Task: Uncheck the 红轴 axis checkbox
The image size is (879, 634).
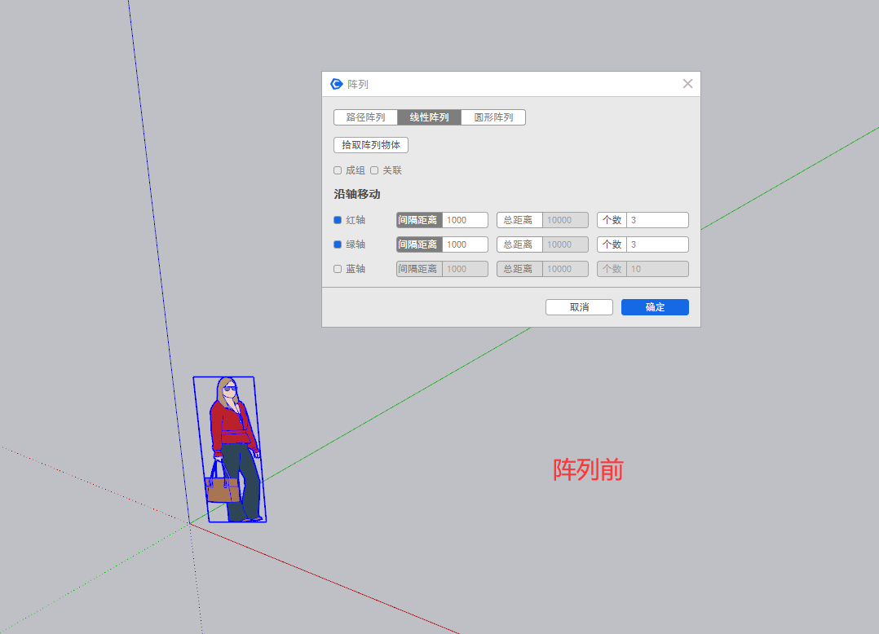Action: click(x=338, y=220)
